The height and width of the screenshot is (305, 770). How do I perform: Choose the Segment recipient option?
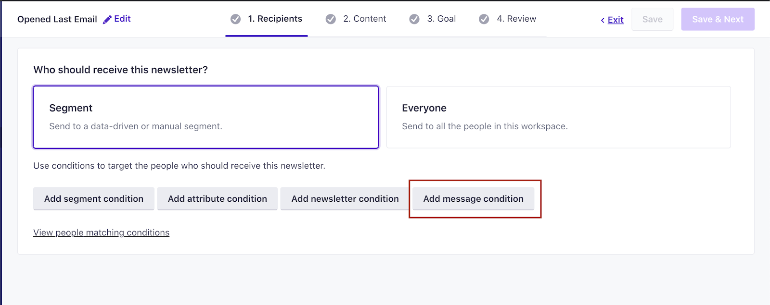click(206, 117)
